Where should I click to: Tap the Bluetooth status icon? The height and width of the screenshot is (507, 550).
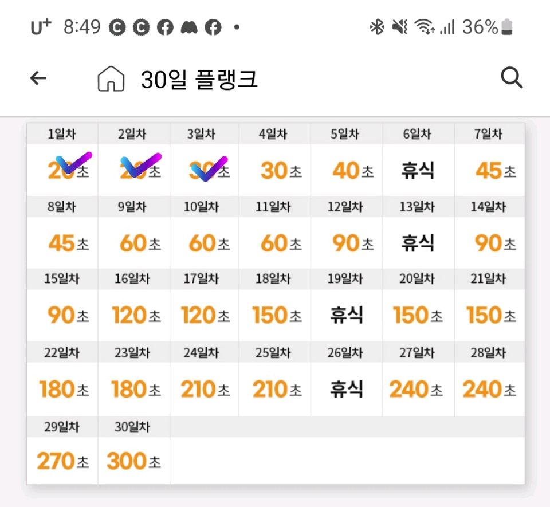point(377,27)
